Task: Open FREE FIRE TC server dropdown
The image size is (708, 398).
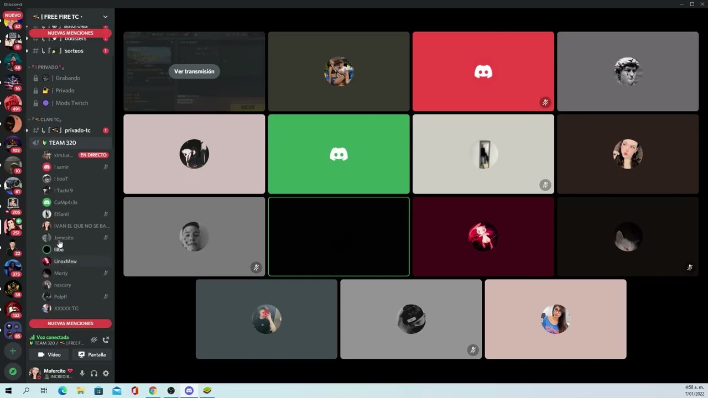Action: 70,17
